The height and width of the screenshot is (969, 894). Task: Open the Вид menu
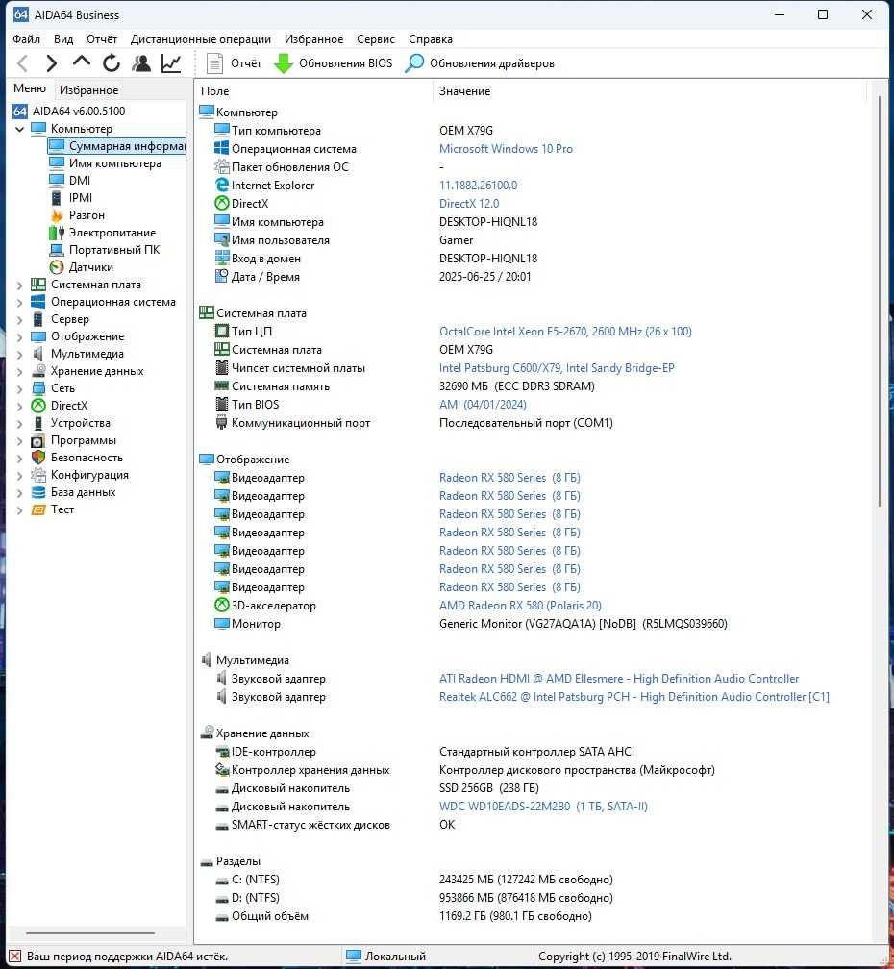pyautogui.click(x=63, y=38)
